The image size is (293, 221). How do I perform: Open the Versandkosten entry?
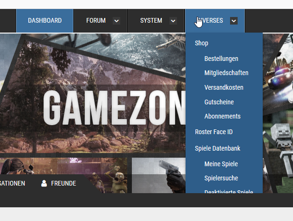pyautogui.click(x=224, y=87)
